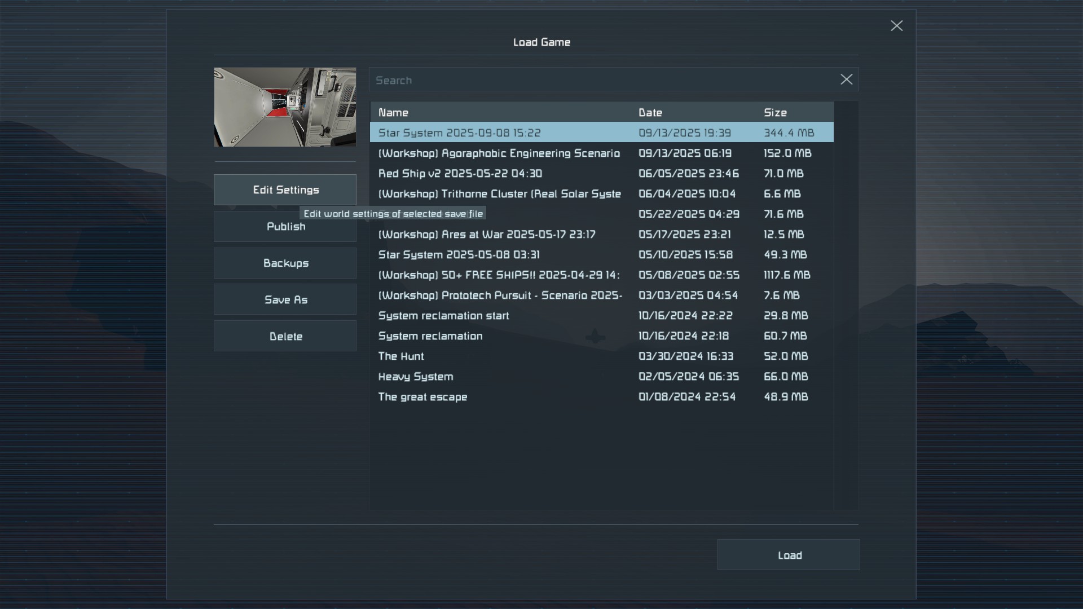Sort saves by Date column header

click(650, 112)
